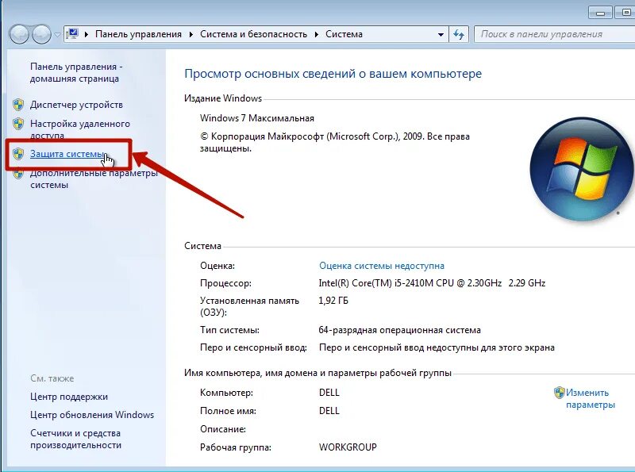Viewport: 635px width, 472px height.
Task: Select the Windows 7 Максимальная text
Action: (x=257, y=118)
